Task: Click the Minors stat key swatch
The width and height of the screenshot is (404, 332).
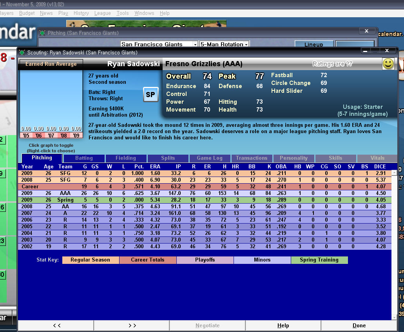Action: coord(262,260)
